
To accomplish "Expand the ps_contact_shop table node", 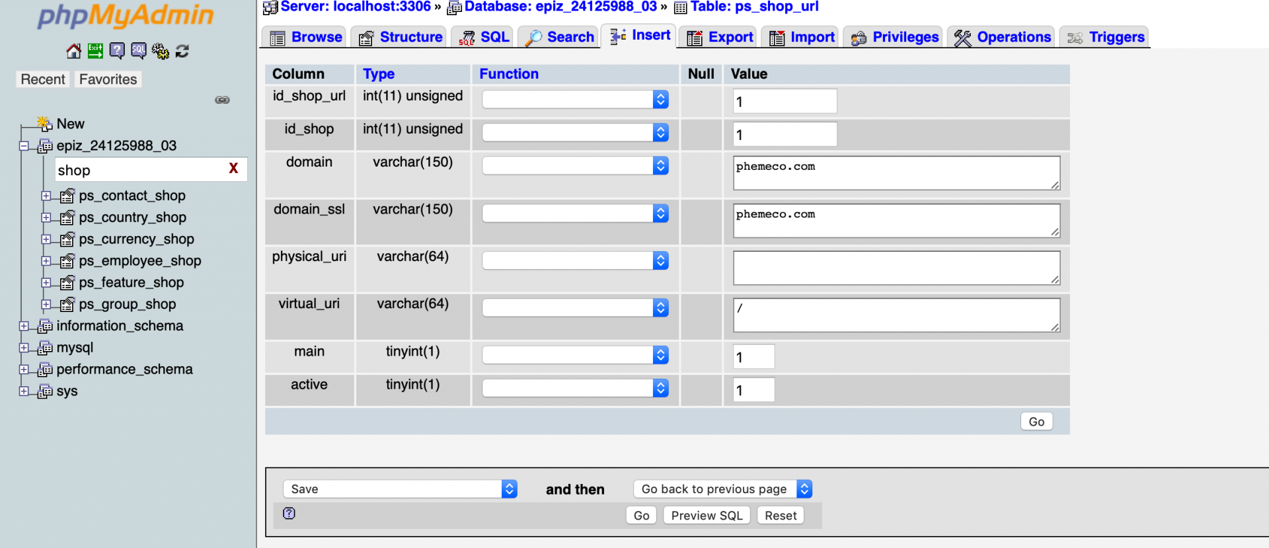I will 46,196.
